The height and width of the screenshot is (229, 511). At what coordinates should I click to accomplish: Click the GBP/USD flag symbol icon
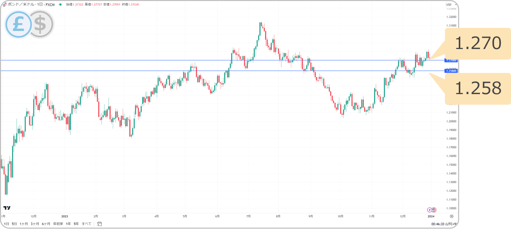[5, 4]
